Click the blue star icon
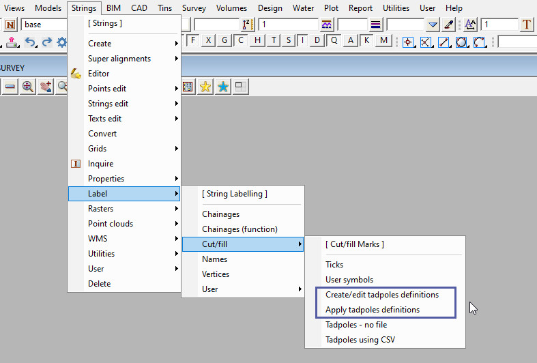537x363 pixels. [222, 87]
